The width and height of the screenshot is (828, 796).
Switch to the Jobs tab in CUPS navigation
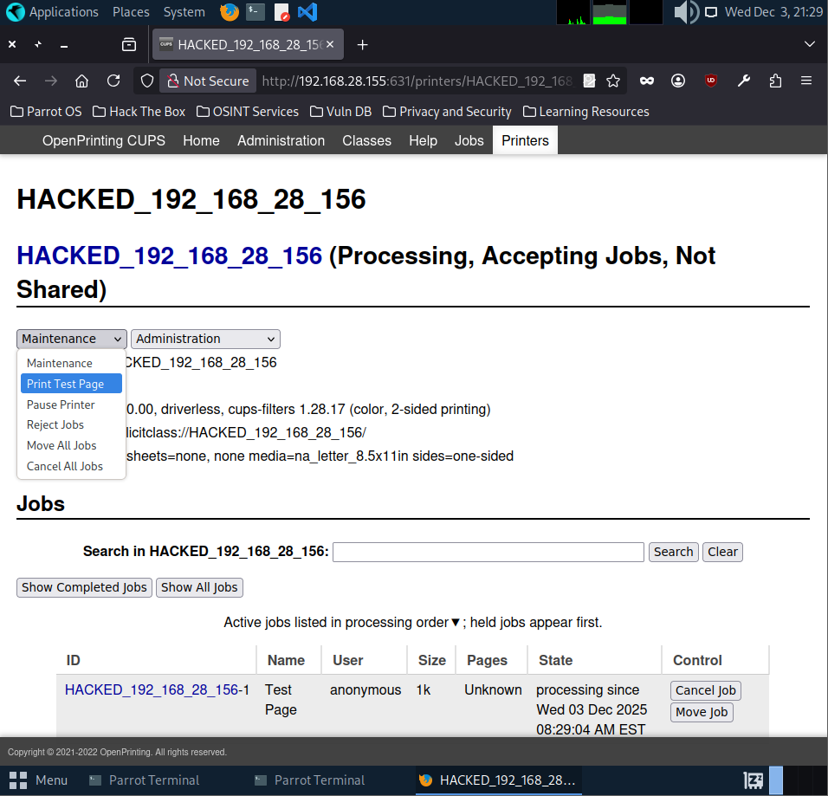pos(469,140)
